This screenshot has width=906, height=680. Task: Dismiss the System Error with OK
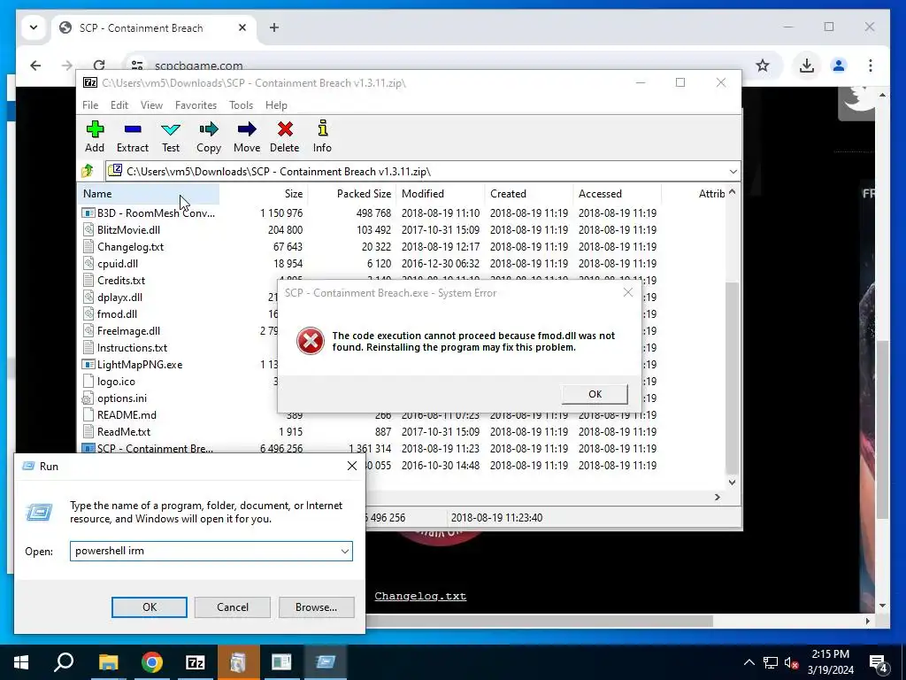coord(595,394)
